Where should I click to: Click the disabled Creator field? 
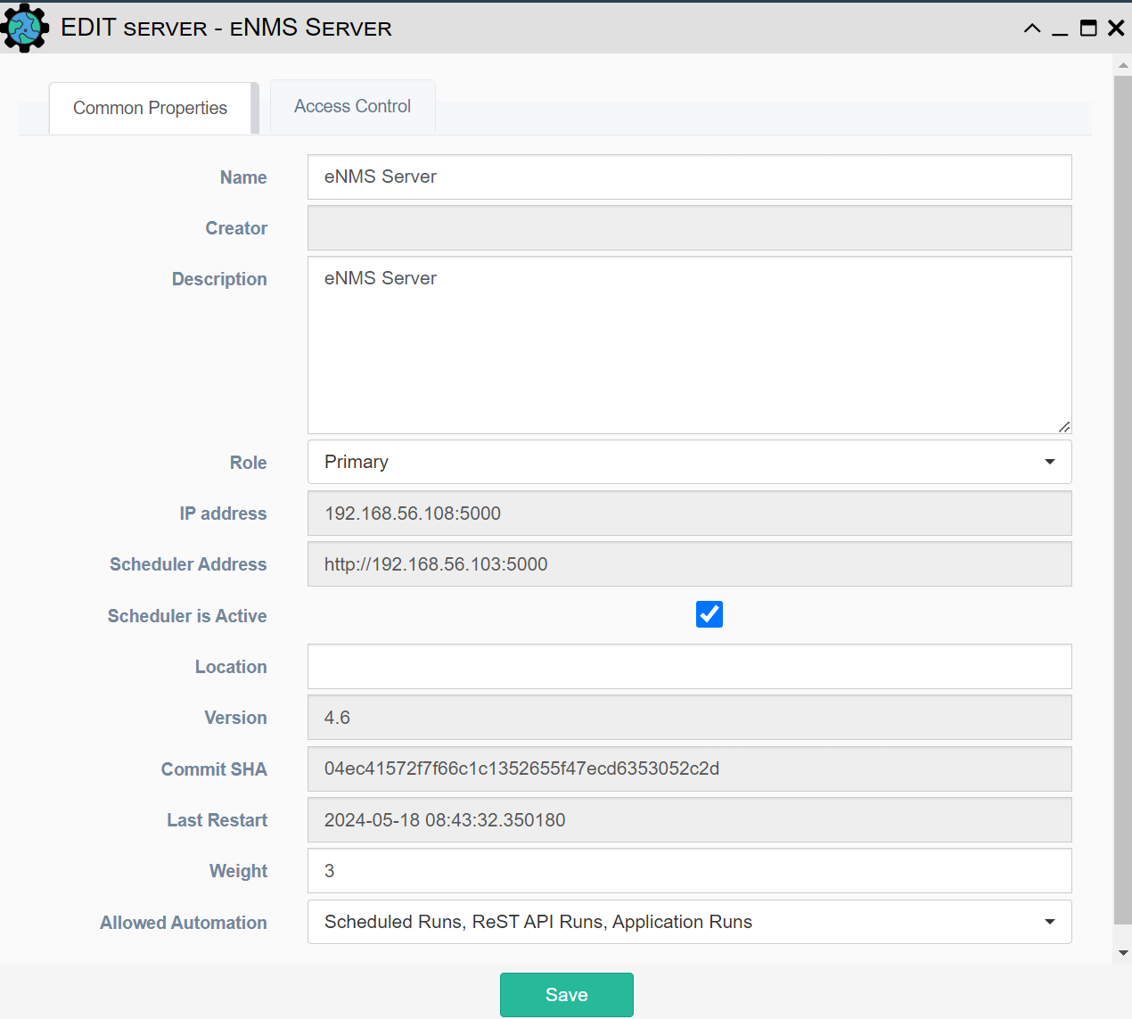(689, 228)
